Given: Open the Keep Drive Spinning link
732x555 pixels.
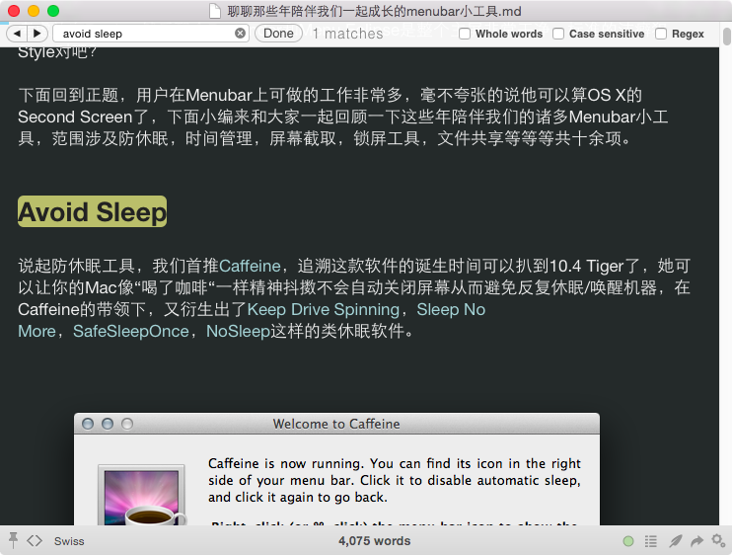Looking at the screenshot, I should (x=323, y=310).
